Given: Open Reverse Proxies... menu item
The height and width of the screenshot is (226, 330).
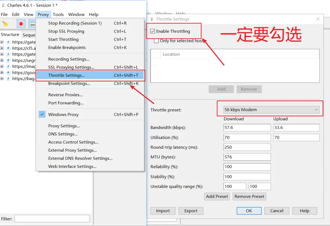Looking at the screenshot, I should pos(90,95).
